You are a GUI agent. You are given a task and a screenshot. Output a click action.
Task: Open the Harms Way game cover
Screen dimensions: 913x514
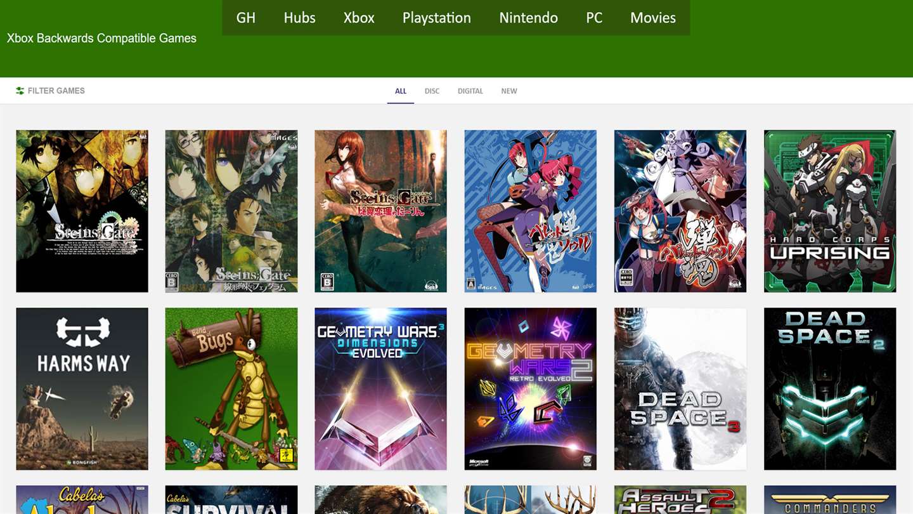tap(82, 389)
